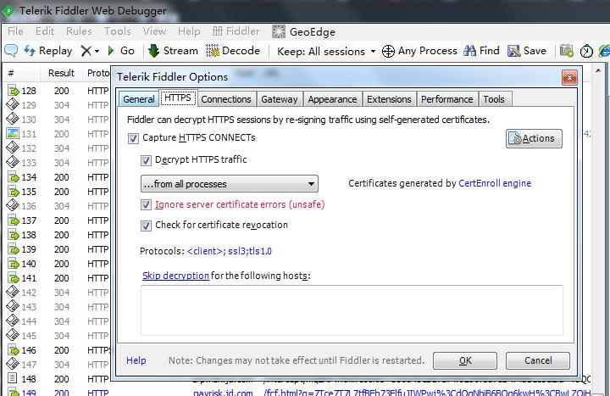
Task: Open the Tools menu
Action: pyautogui.click(x=118, y=31)
